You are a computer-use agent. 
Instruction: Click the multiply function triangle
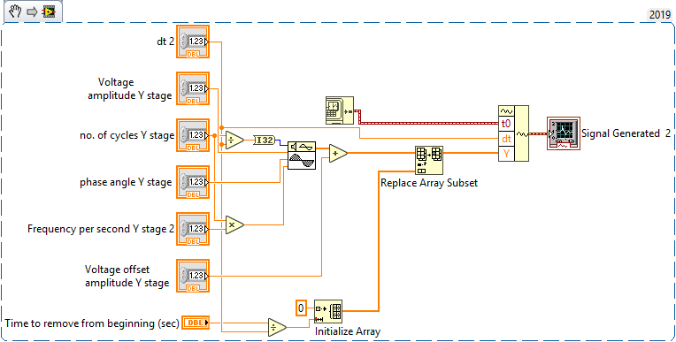(x=234, y=224)
